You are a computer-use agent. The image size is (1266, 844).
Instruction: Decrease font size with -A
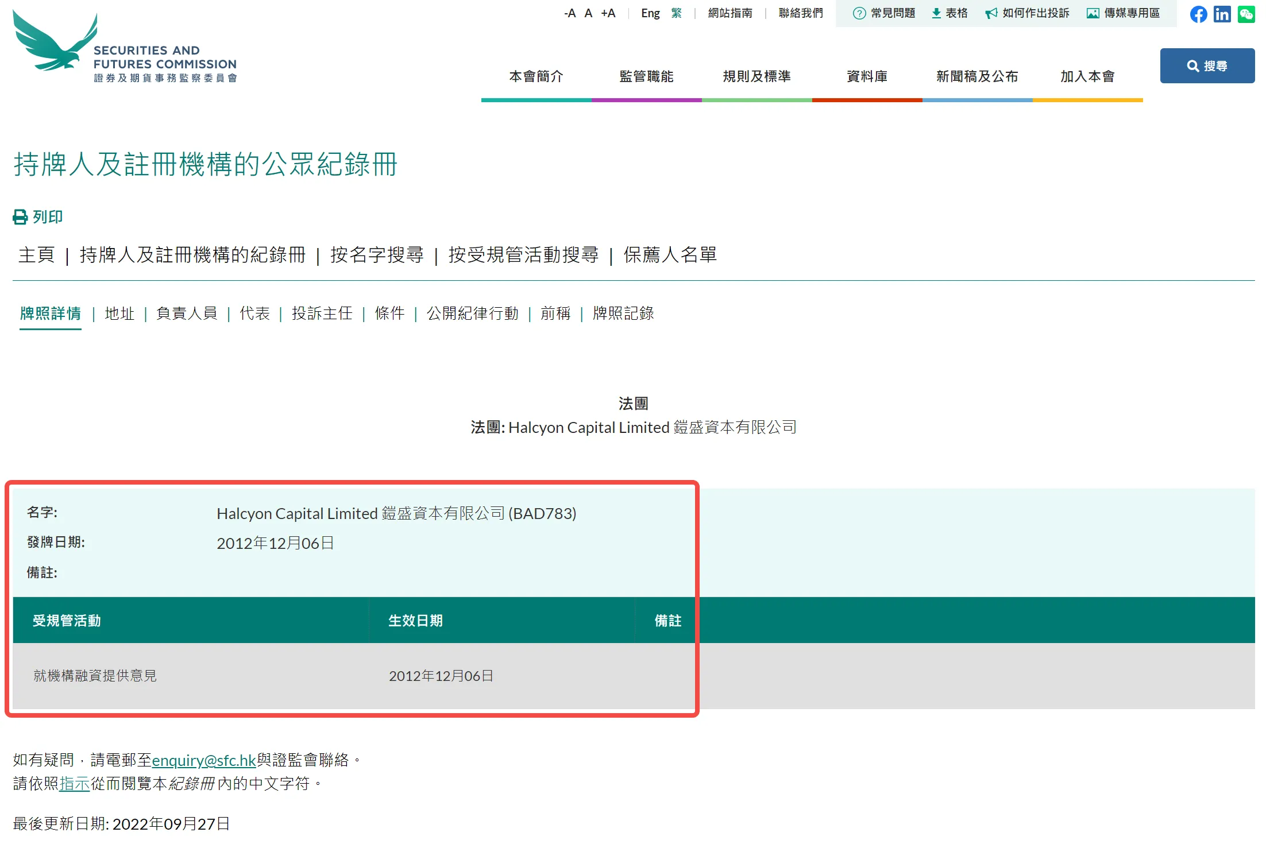569,13
